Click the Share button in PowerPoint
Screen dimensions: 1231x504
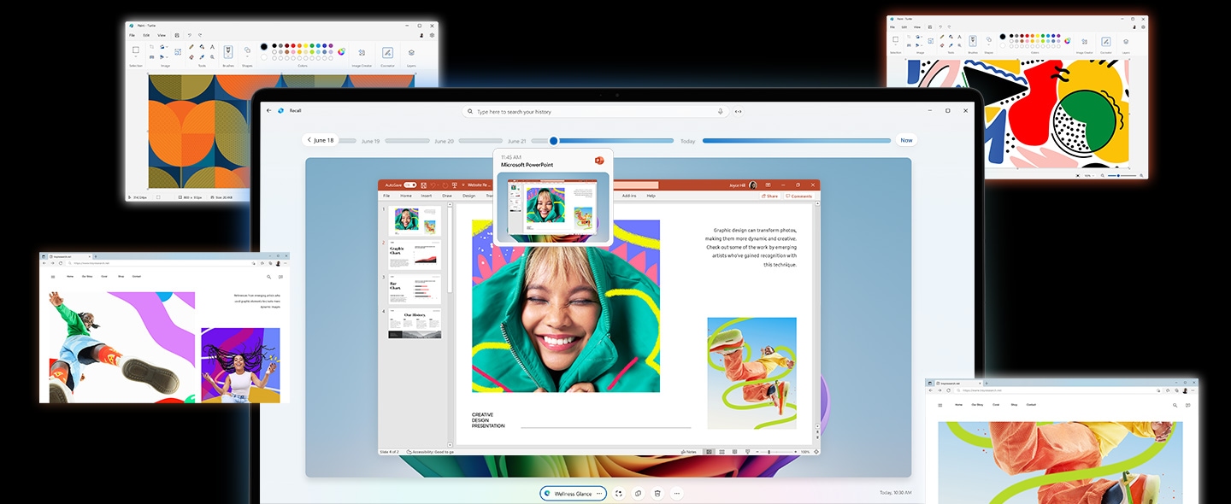(770, 196)
